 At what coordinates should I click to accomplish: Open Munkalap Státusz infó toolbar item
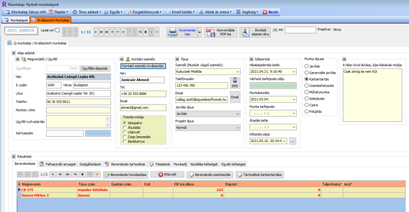tap(25, 12)
